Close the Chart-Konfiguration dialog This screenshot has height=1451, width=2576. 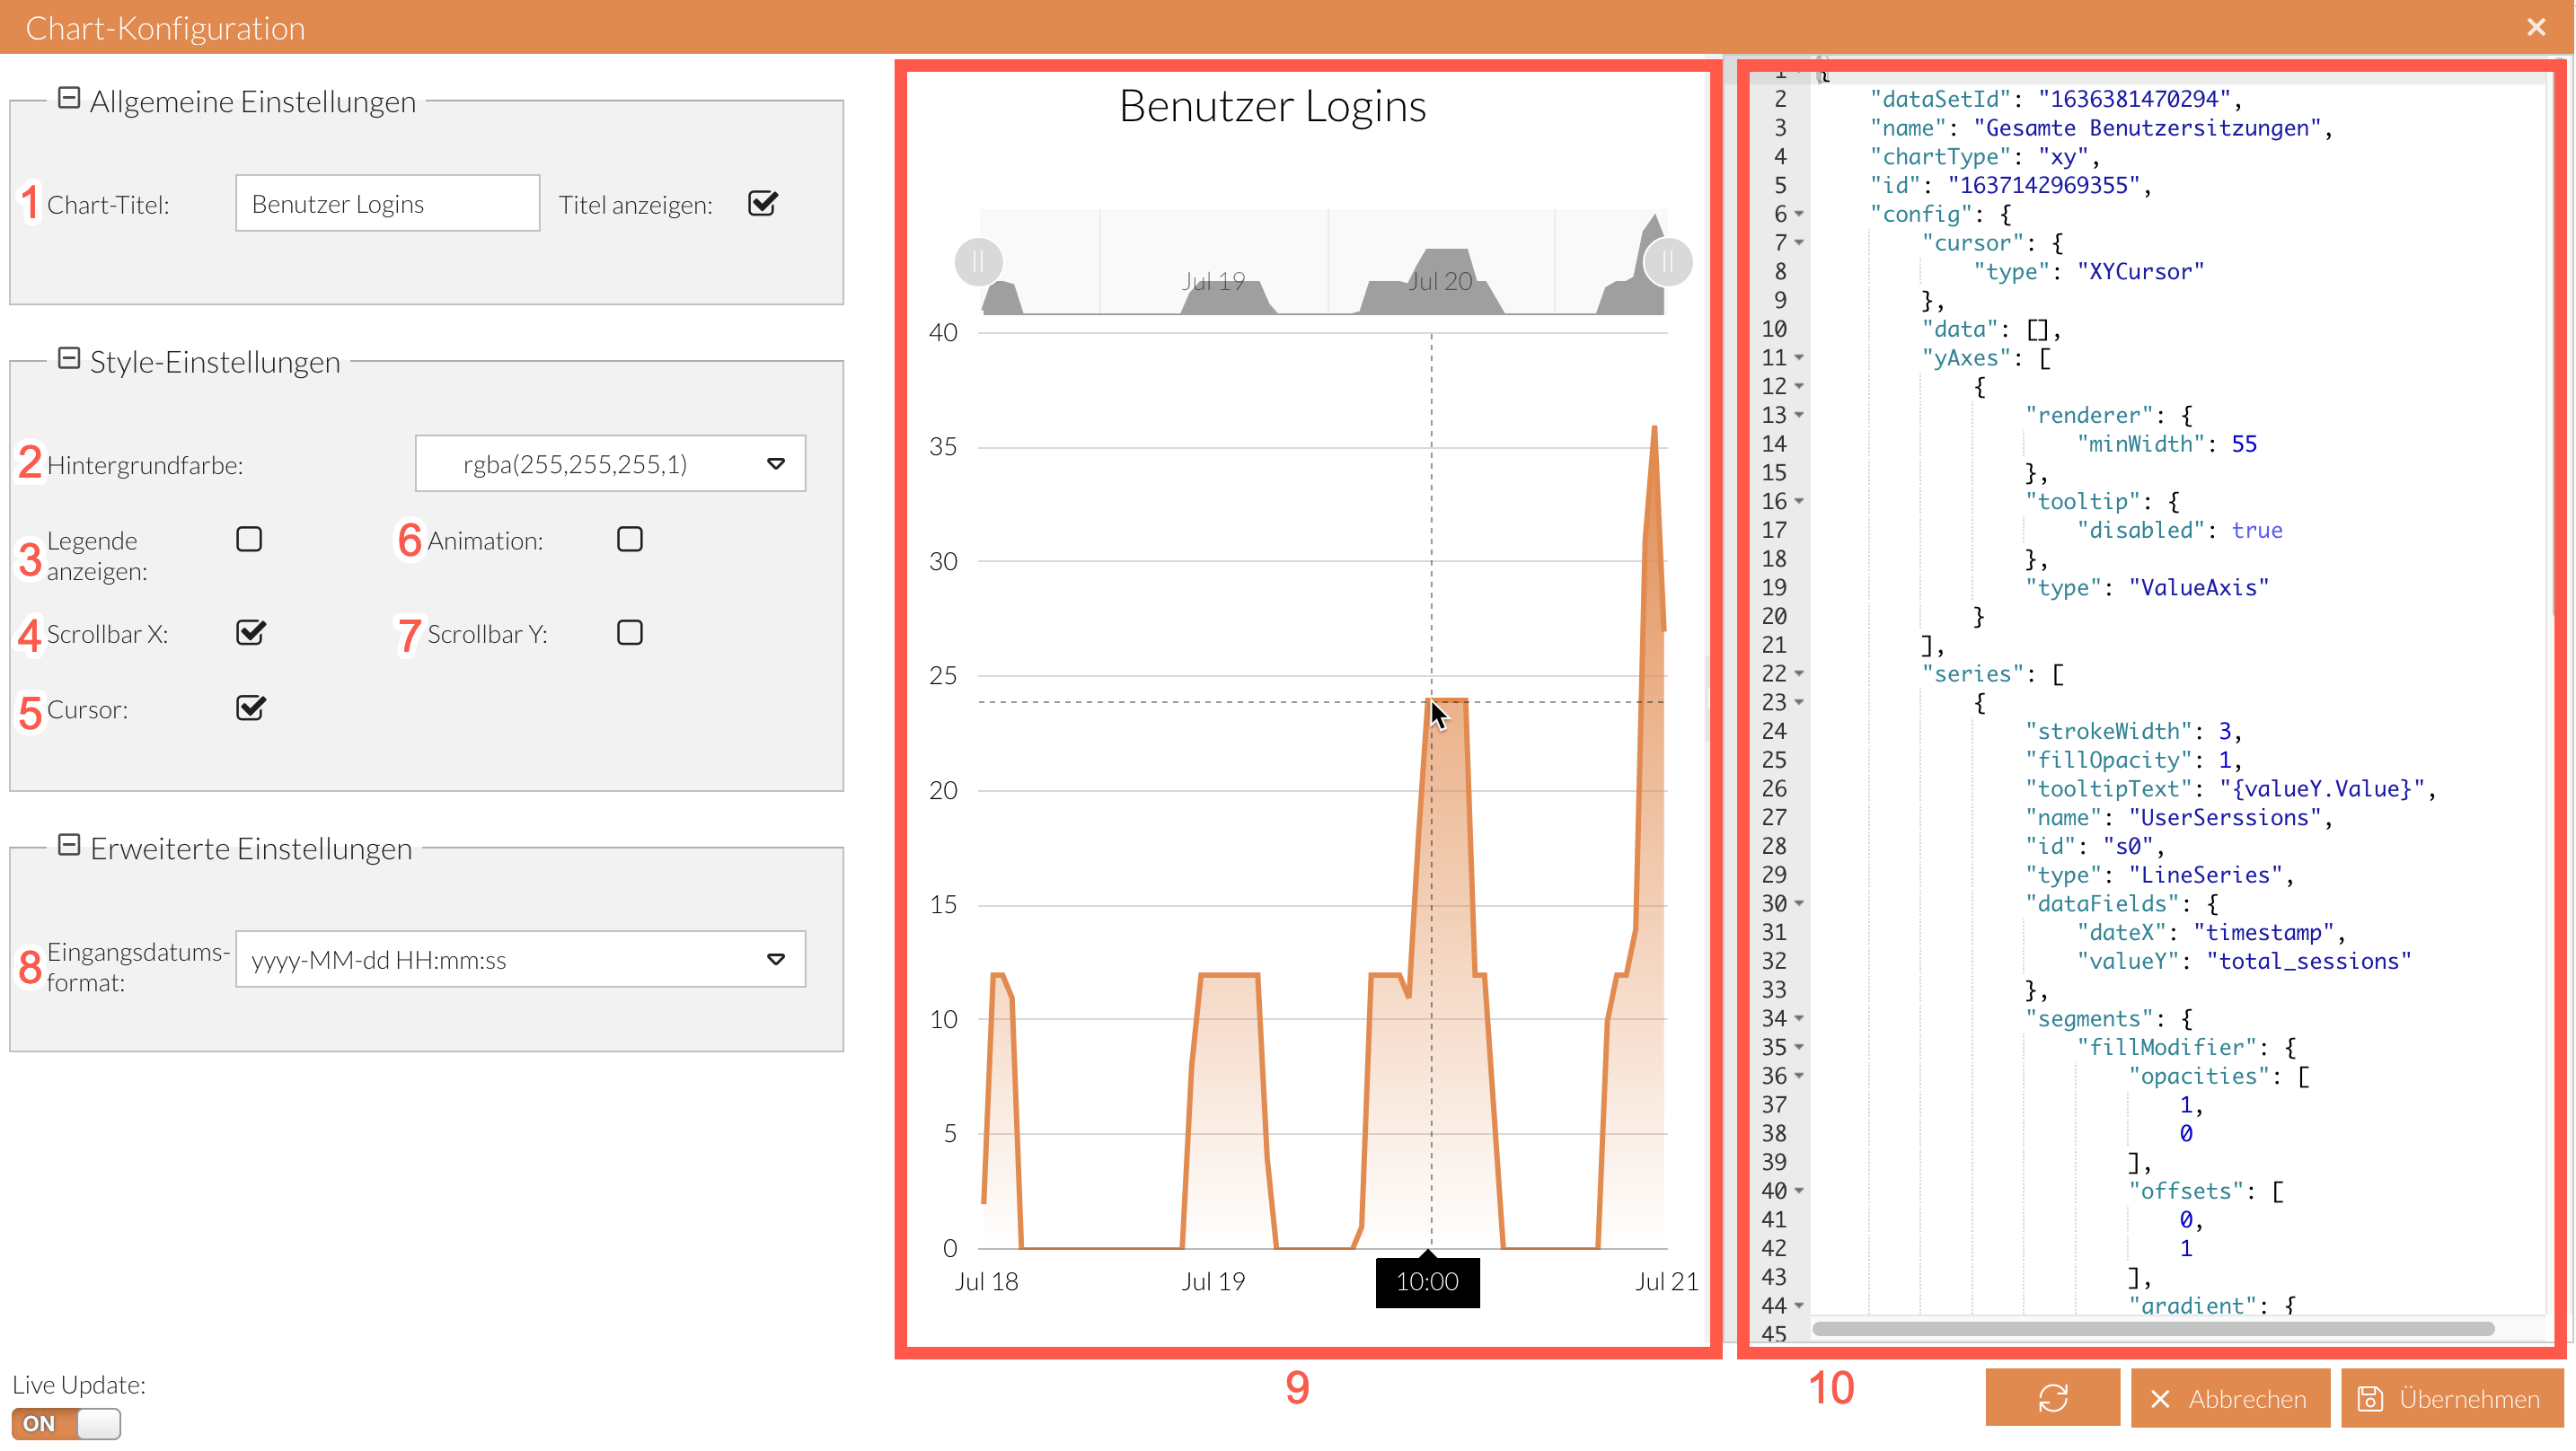[2535, 27]
